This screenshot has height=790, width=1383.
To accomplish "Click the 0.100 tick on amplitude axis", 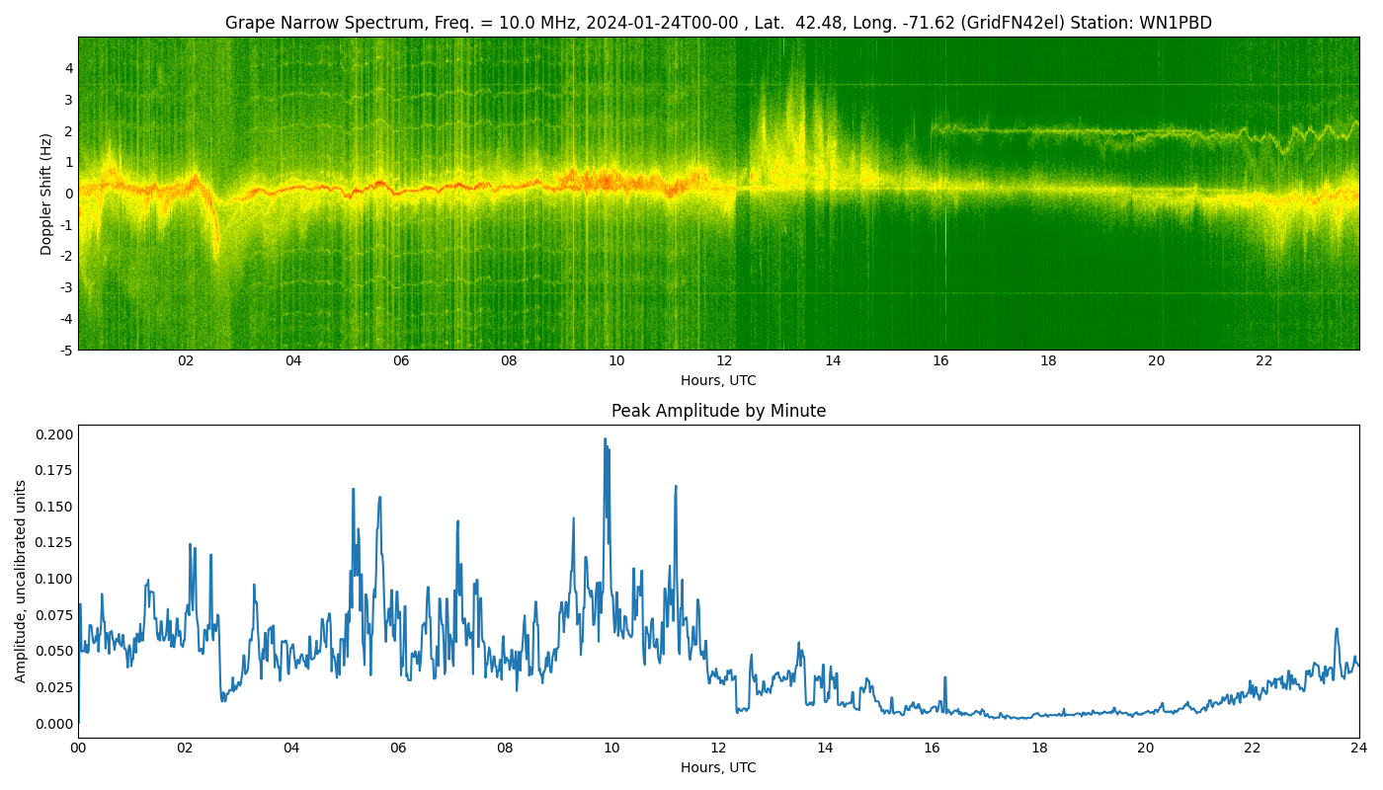I will pyautogui.click(x=52, y=579).
